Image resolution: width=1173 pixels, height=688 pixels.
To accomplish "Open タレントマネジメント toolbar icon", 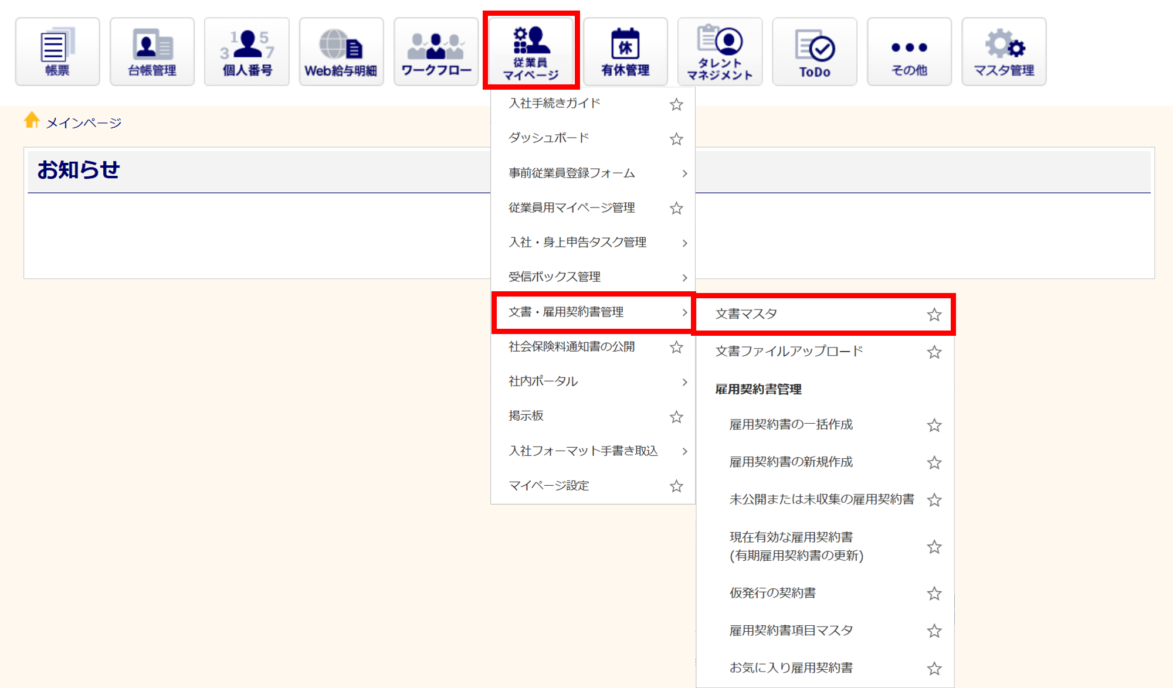I will click(720, 52).
